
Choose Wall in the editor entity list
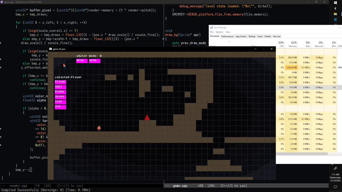[x=60, y=87]
